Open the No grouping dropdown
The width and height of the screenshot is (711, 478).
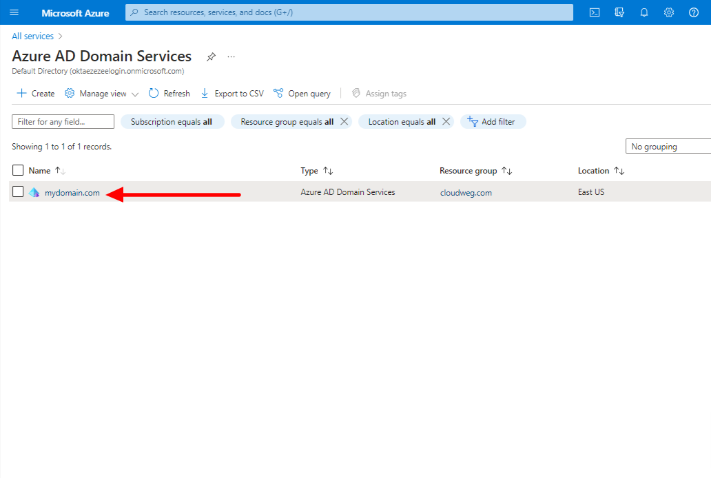668,147
